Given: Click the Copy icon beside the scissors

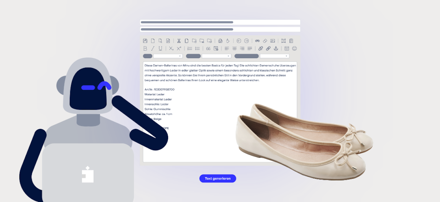Looking at the screenshot, I should 187,41.
